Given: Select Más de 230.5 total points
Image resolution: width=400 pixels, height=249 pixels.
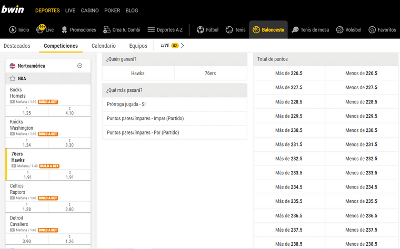Looking at the screenshot, I should point(289,130).
